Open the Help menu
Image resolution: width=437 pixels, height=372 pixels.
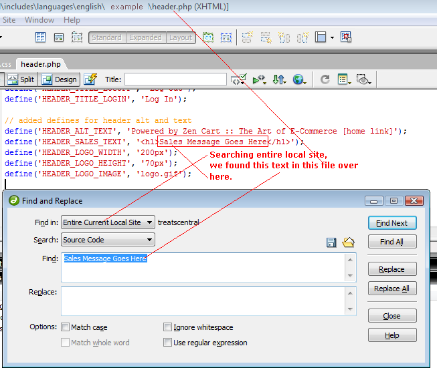pos(72,20)
